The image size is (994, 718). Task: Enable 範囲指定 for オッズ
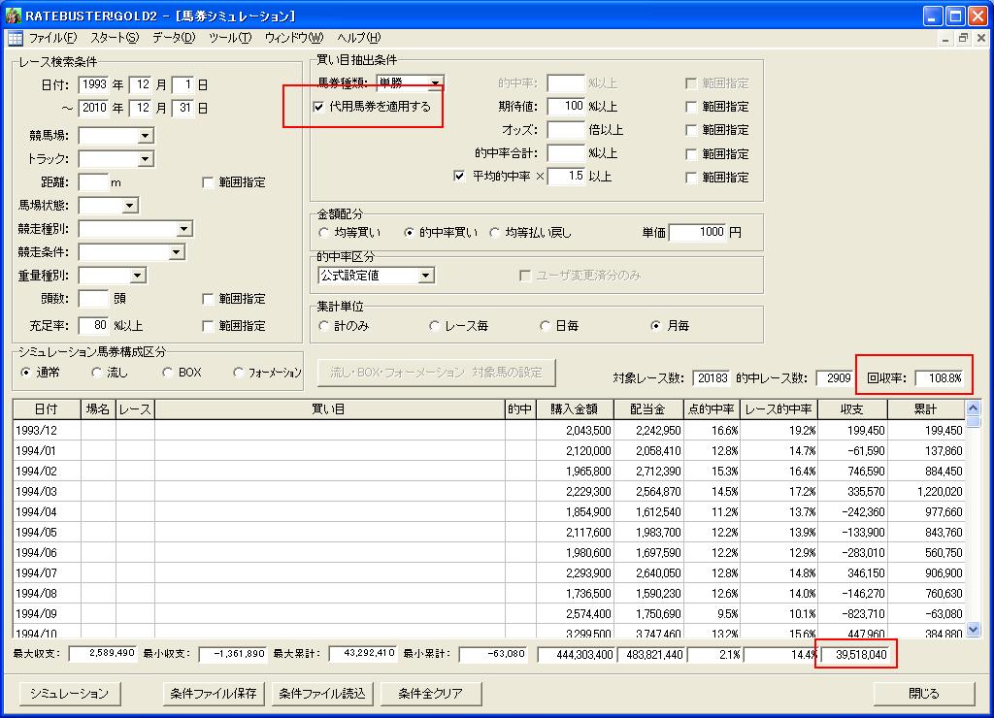[x=691, y=131]
